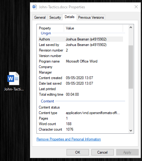The height and width of the screenshot is (161, 142).
Task: Select the Version number property
Action: pyautogui.click(x=50, y=56)
